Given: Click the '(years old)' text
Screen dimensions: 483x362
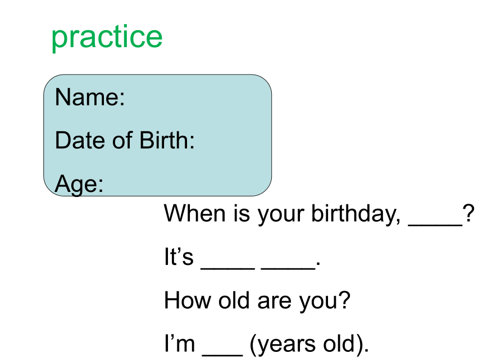Looking at the screenshot, I should pos(309,344).
